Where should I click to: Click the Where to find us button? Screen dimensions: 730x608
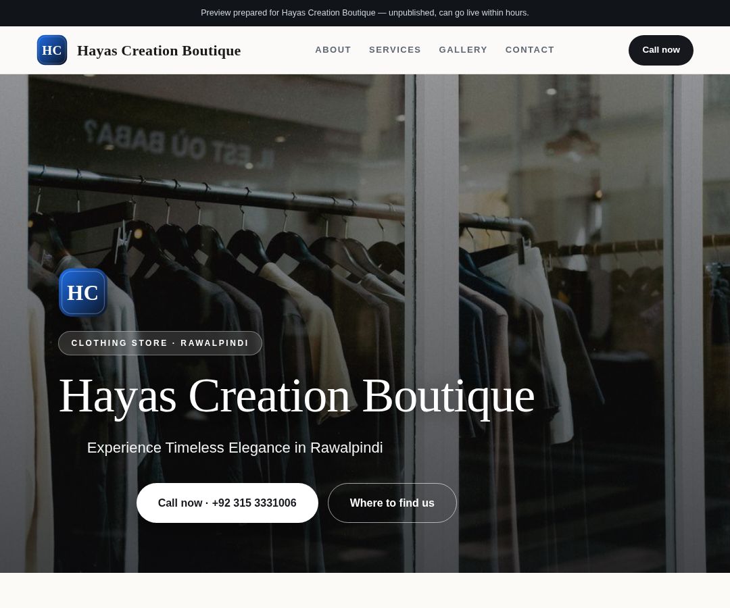[392, 503]
